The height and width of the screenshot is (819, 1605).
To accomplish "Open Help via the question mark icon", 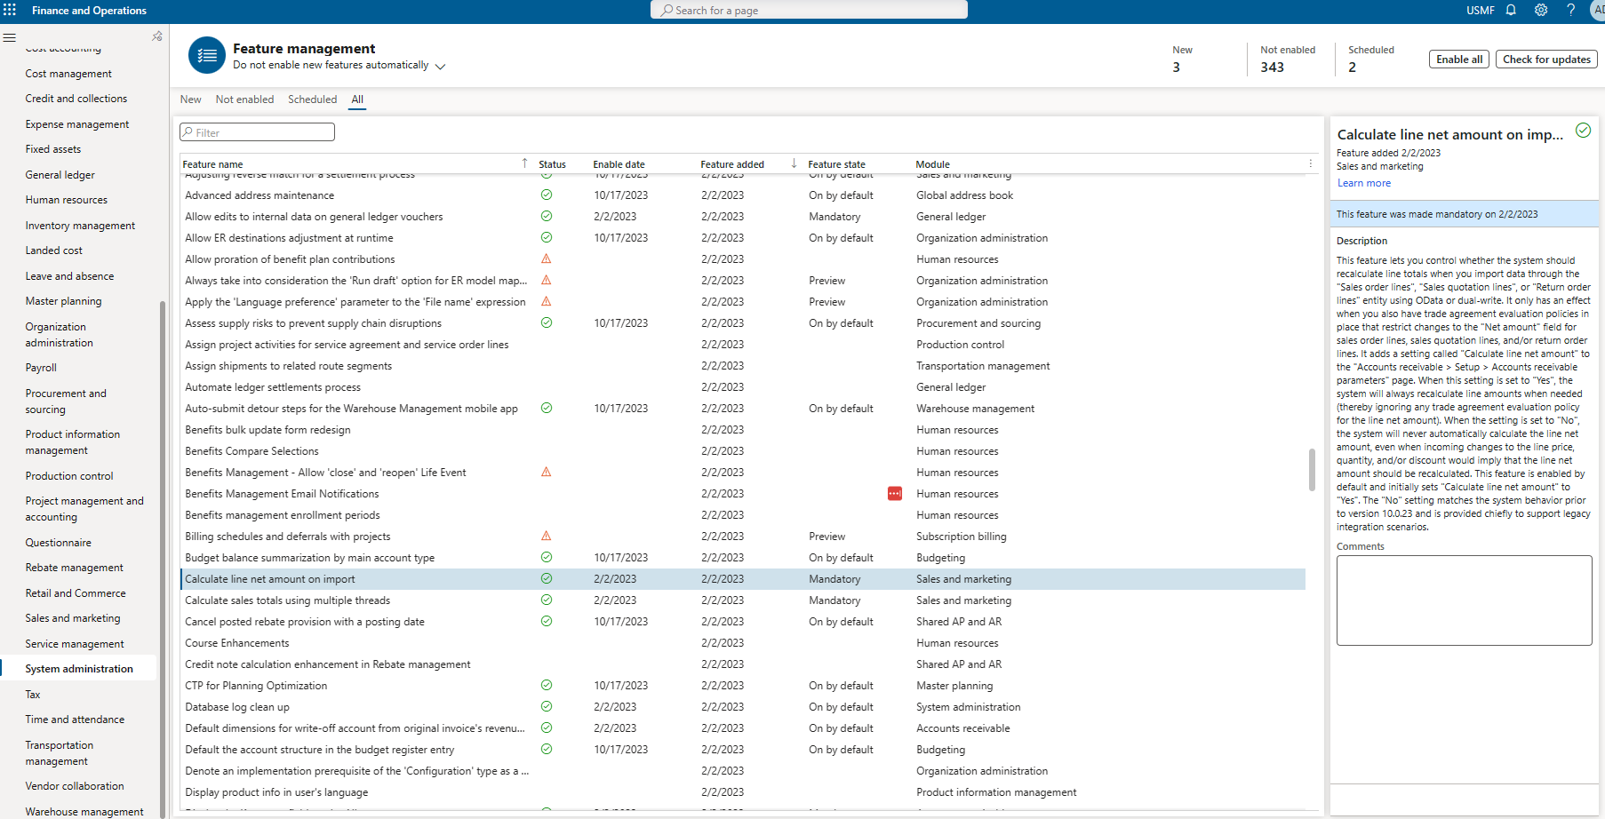I will point(1570,10).
